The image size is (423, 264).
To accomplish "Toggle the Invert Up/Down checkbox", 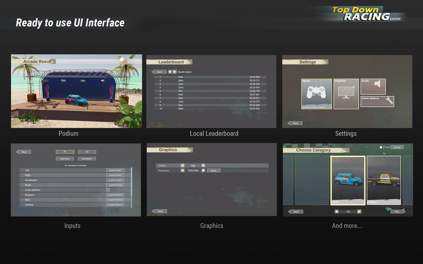I will (108, 190).
